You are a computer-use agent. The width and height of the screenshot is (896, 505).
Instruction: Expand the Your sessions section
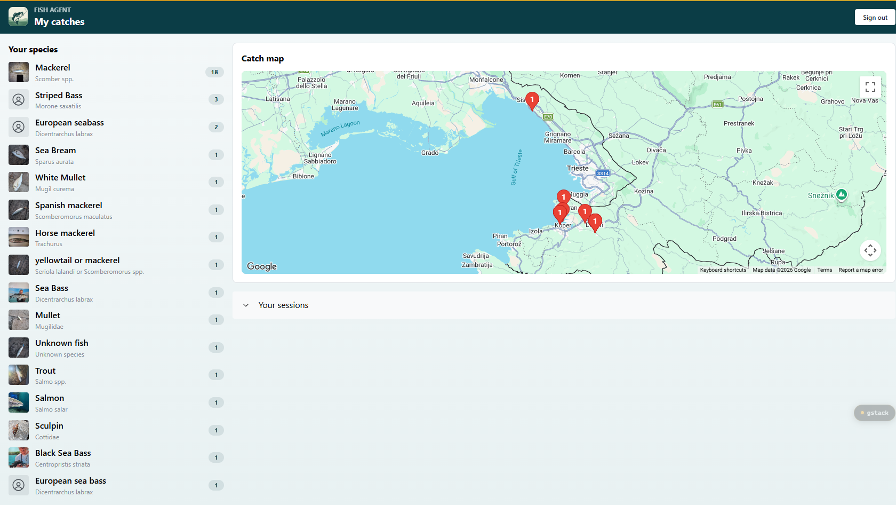pyautogui.click(x=564, y=305)
